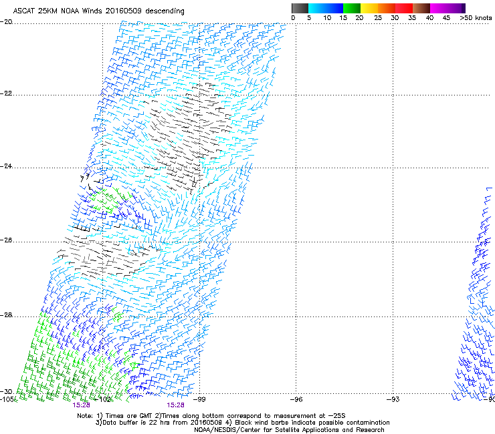Click the right purple '15:28' time stamp
This screenshot has width=495, height=434.
coord(175,405)
